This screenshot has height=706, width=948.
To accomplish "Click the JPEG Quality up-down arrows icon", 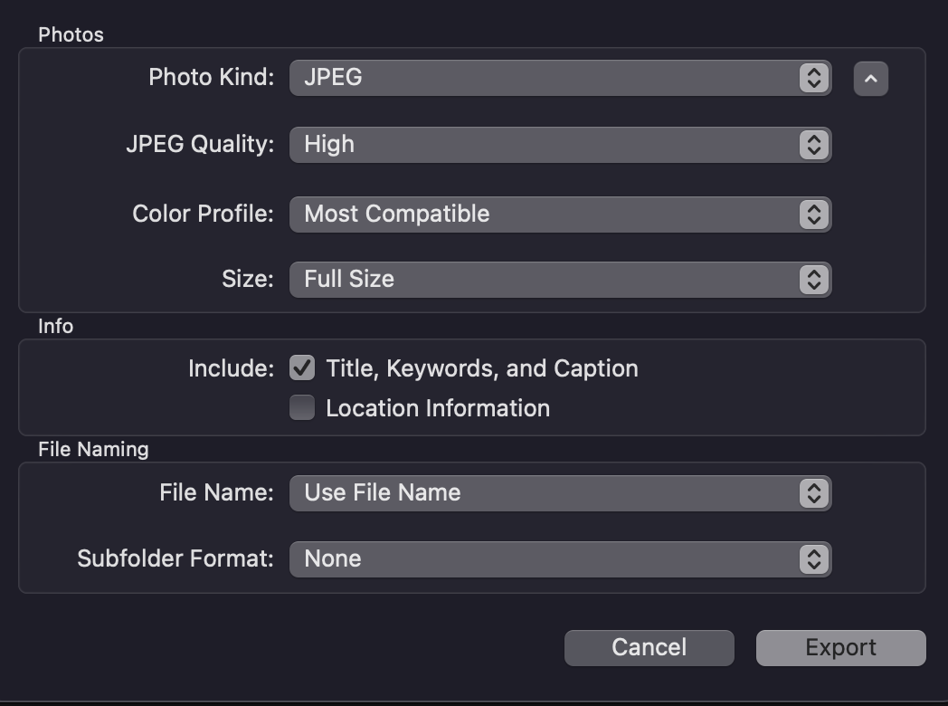I will tap(814, 145).
